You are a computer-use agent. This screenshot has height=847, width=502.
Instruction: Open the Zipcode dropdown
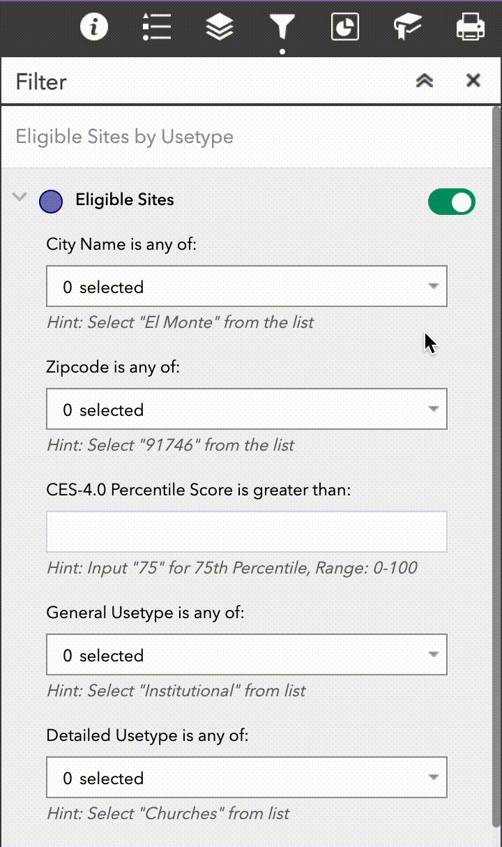point(246,409)
